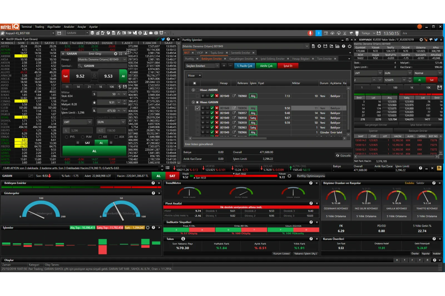Click the fx formula icon in main toolbar
The height and width of the screenshot is (296, 445).
click(119, 33)
